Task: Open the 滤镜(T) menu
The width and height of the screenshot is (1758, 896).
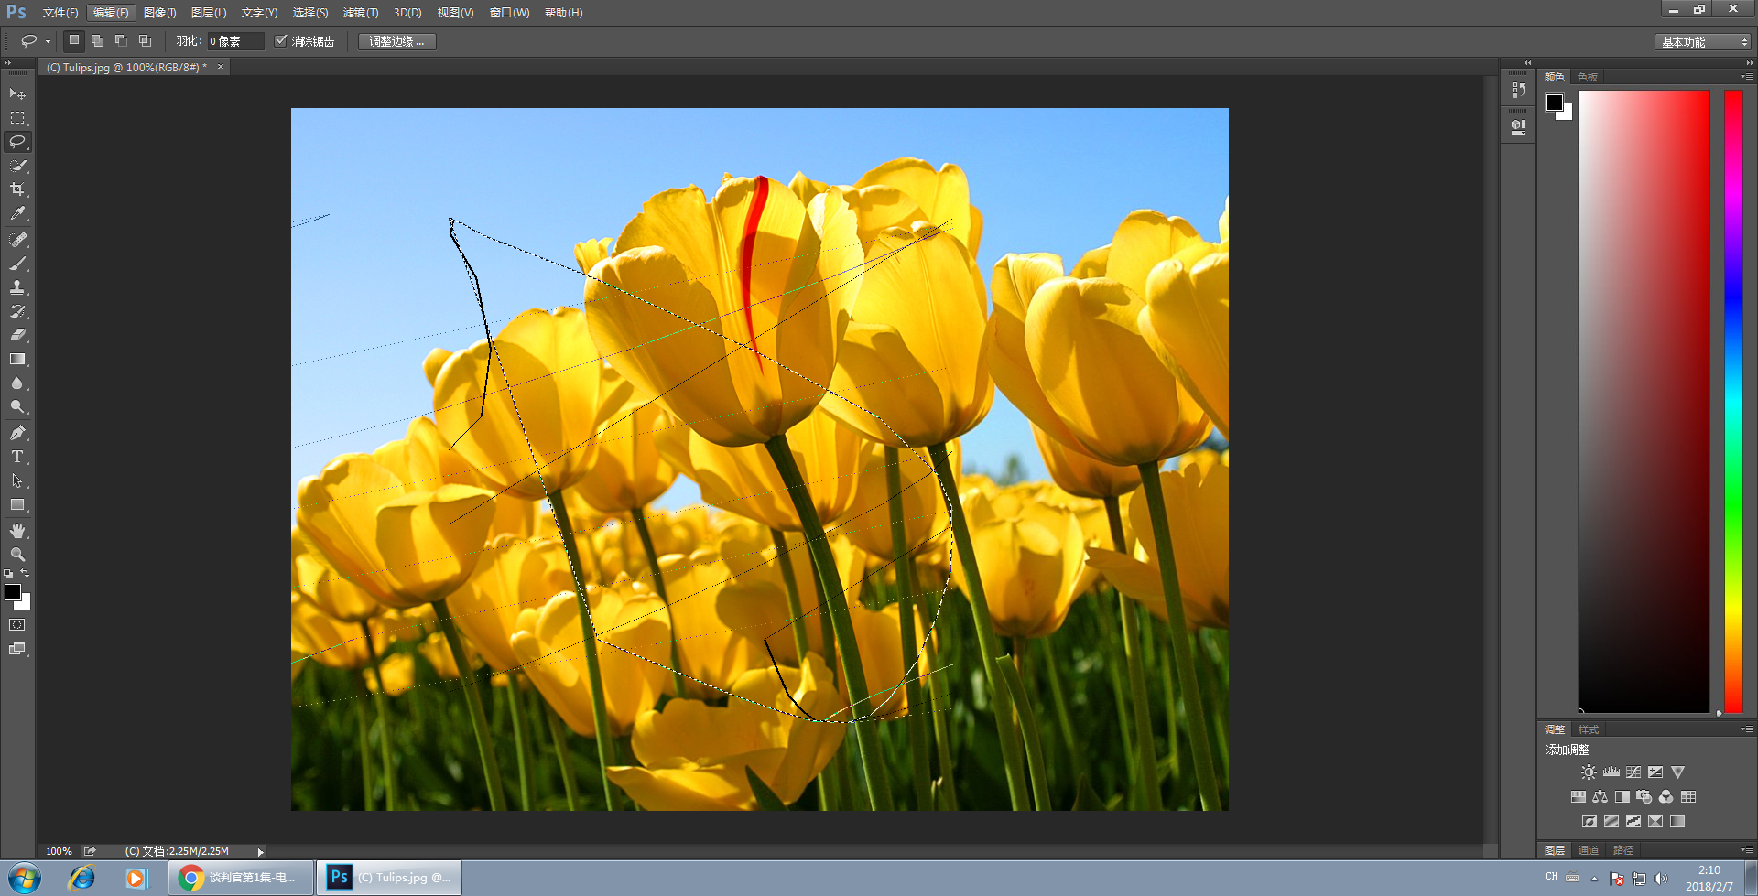Action: pyautogui.click(x=361, y=13)
